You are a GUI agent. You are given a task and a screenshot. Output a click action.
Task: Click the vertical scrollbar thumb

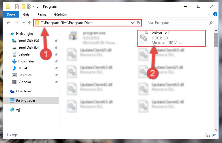click(216, 40)
